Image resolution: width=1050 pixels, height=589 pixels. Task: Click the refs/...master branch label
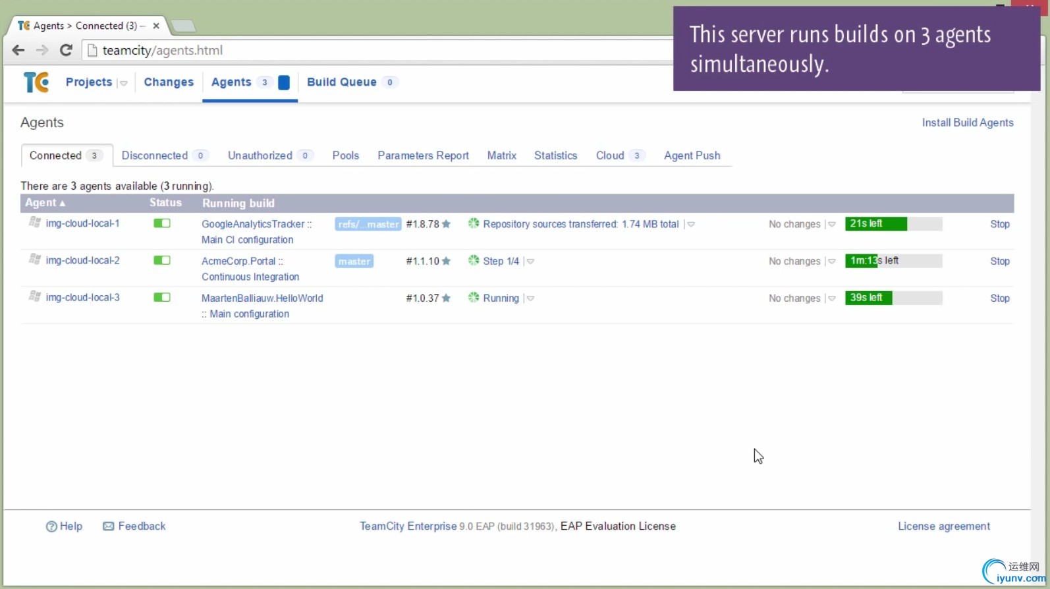pos(368,224)
